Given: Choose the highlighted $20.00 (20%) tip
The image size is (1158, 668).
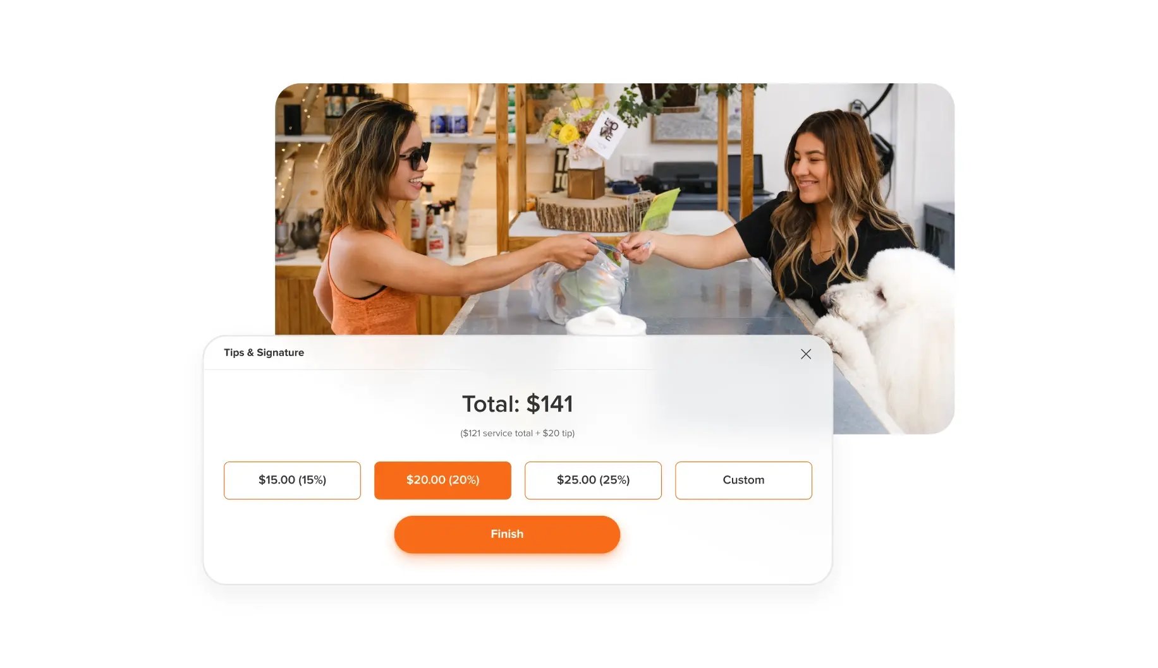Looking at the screenshot, I should (x=442, y=480).
